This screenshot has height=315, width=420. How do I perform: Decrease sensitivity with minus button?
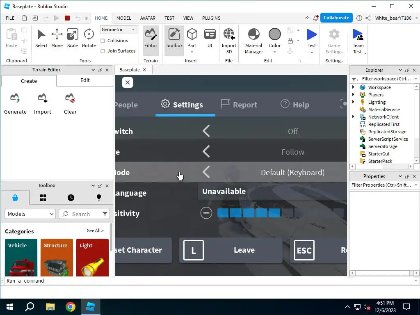pos(206,213)
